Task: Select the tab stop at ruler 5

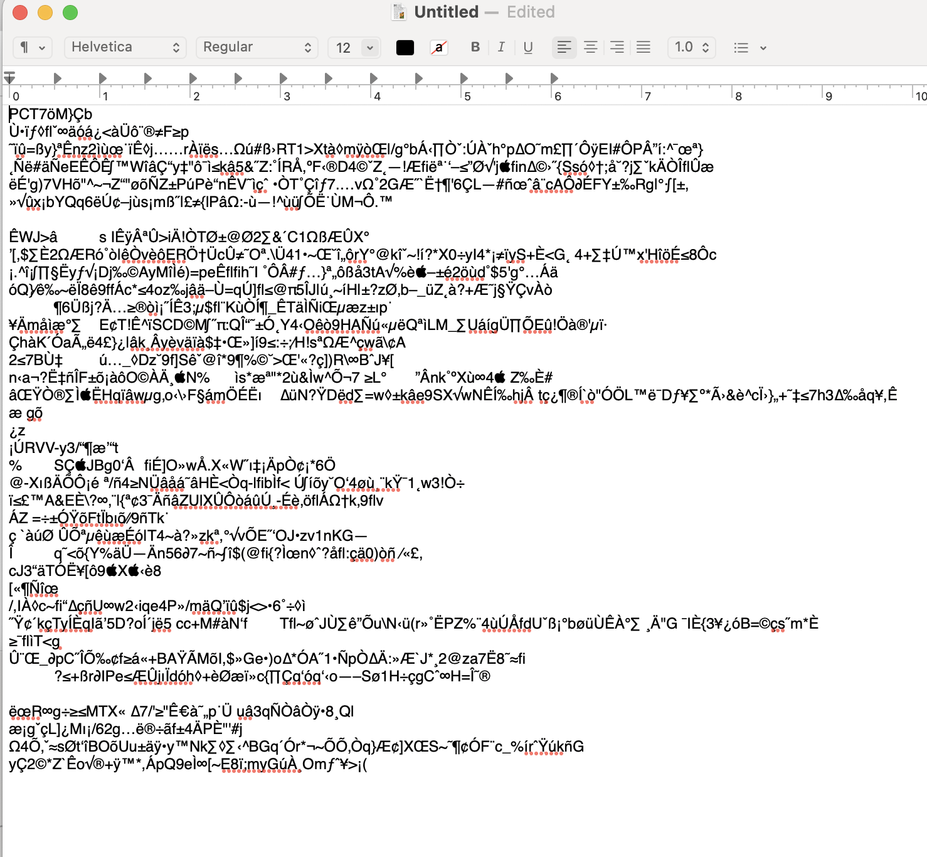Action: tap(463, 78)
